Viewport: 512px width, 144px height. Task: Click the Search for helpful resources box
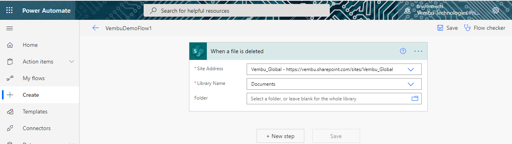pos(237,11)
